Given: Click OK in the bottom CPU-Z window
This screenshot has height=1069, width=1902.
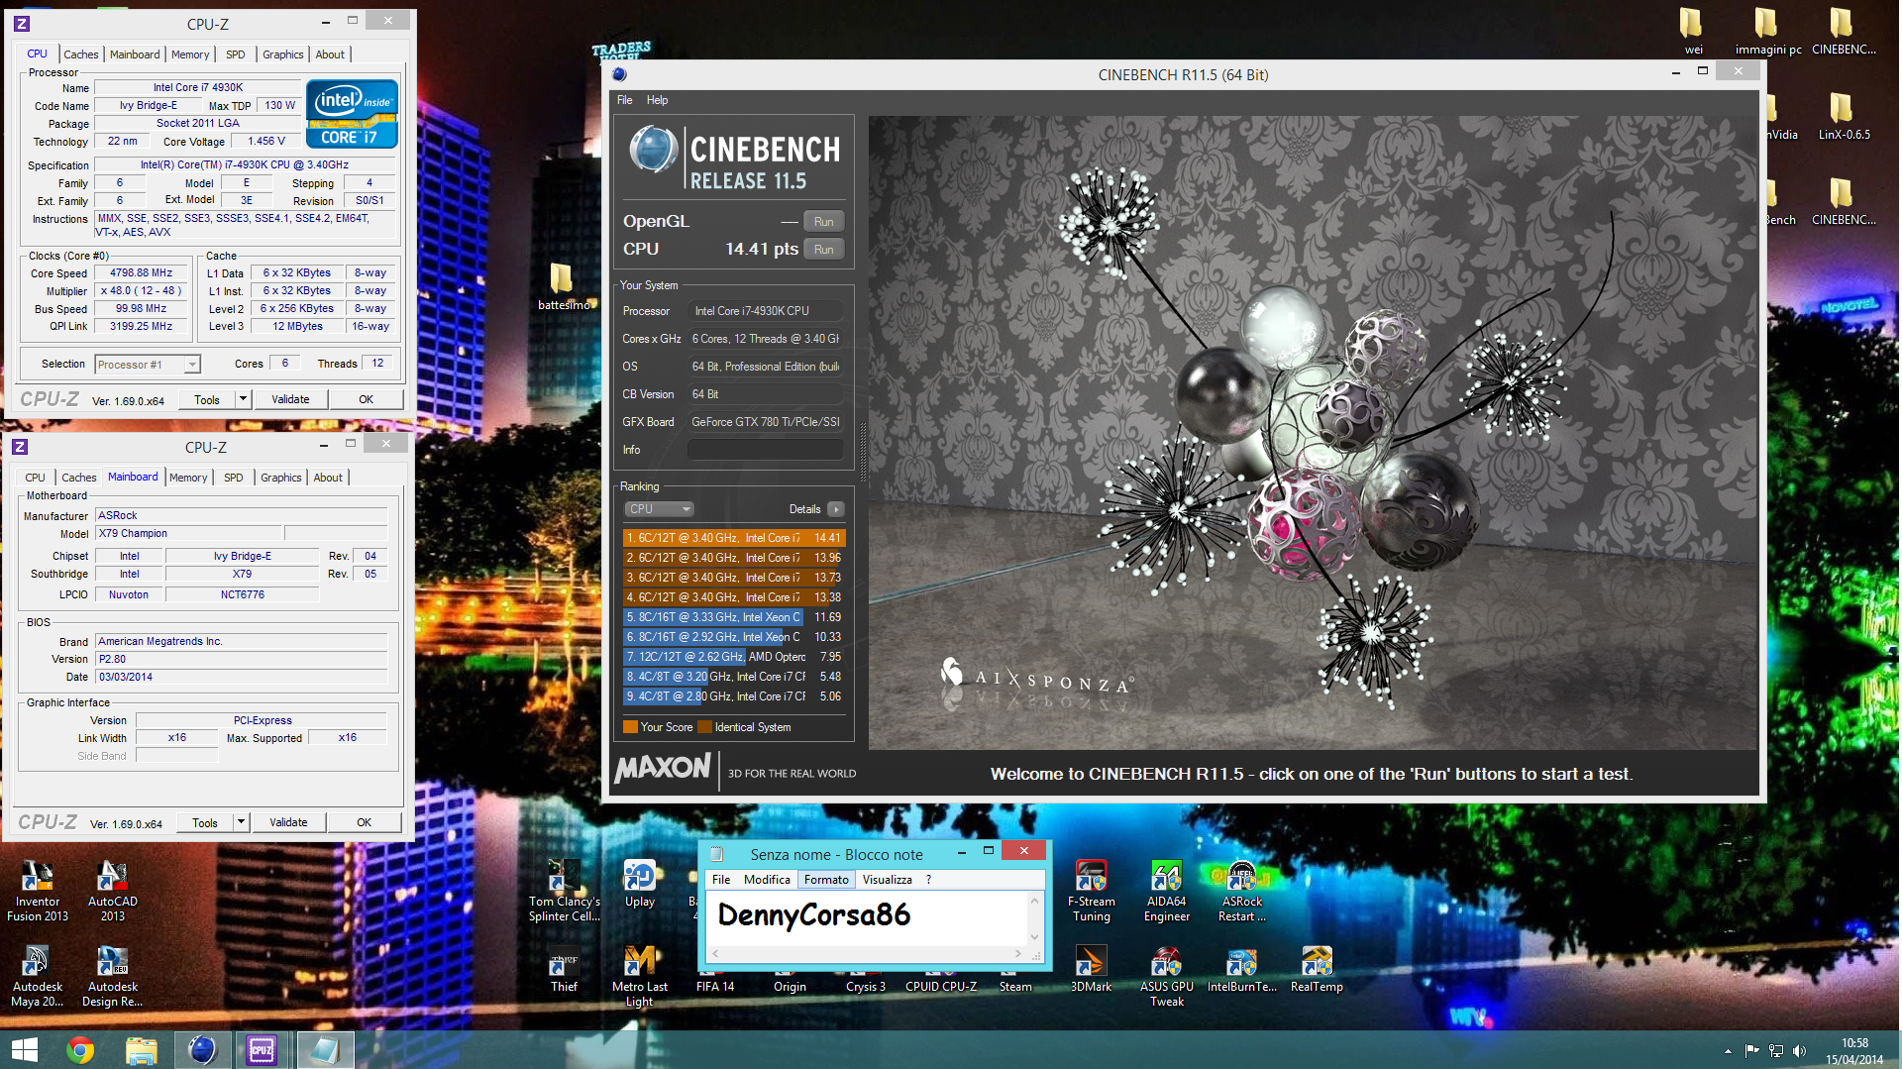Looking at the screenshot, I should pyautogui.click(x=364, y=822).
